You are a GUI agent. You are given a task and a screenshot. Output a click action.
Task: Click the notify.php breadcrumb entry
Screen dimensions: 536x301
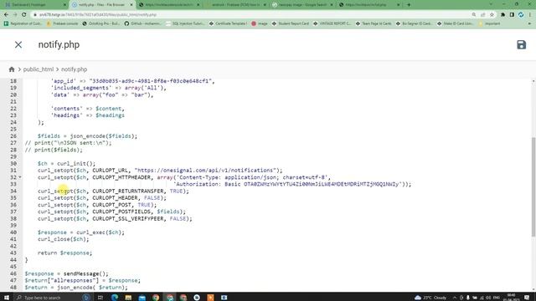[75, 69]
